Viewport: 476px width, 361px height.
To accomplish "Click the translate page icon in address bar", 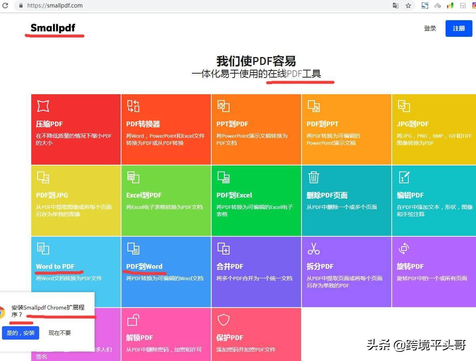I will (x=395, y=6).
